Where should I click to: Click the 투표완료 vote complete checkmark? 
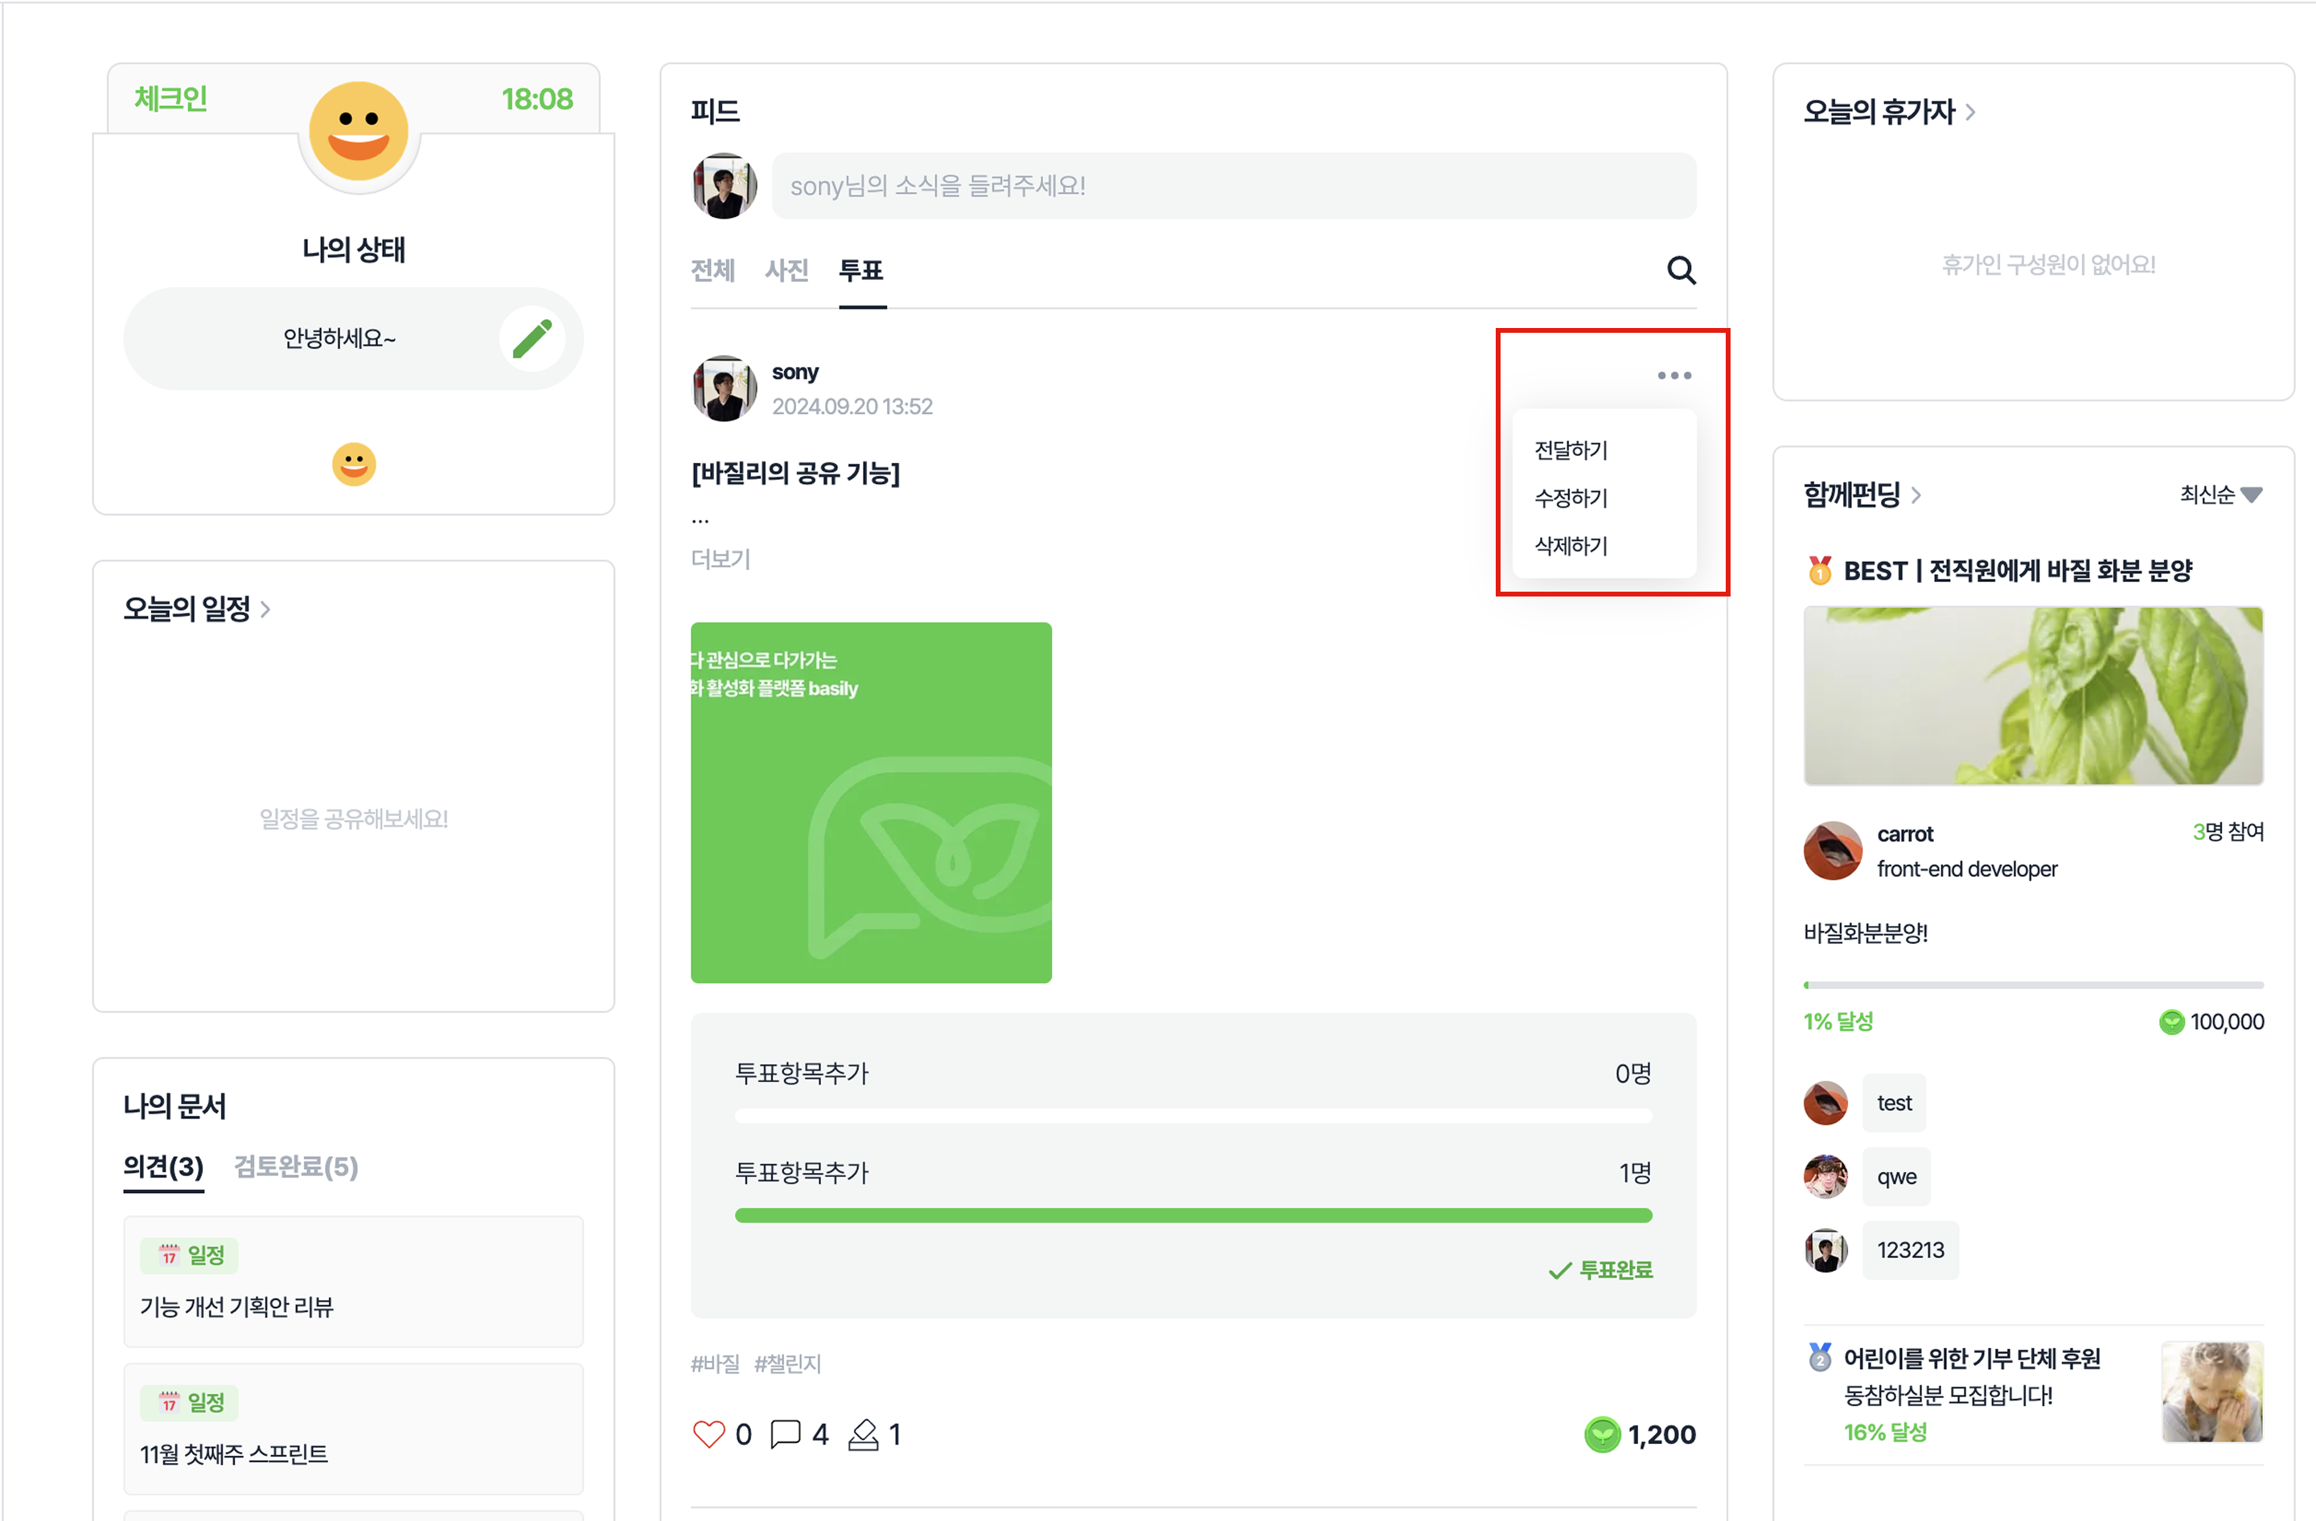(1601, 1270)
